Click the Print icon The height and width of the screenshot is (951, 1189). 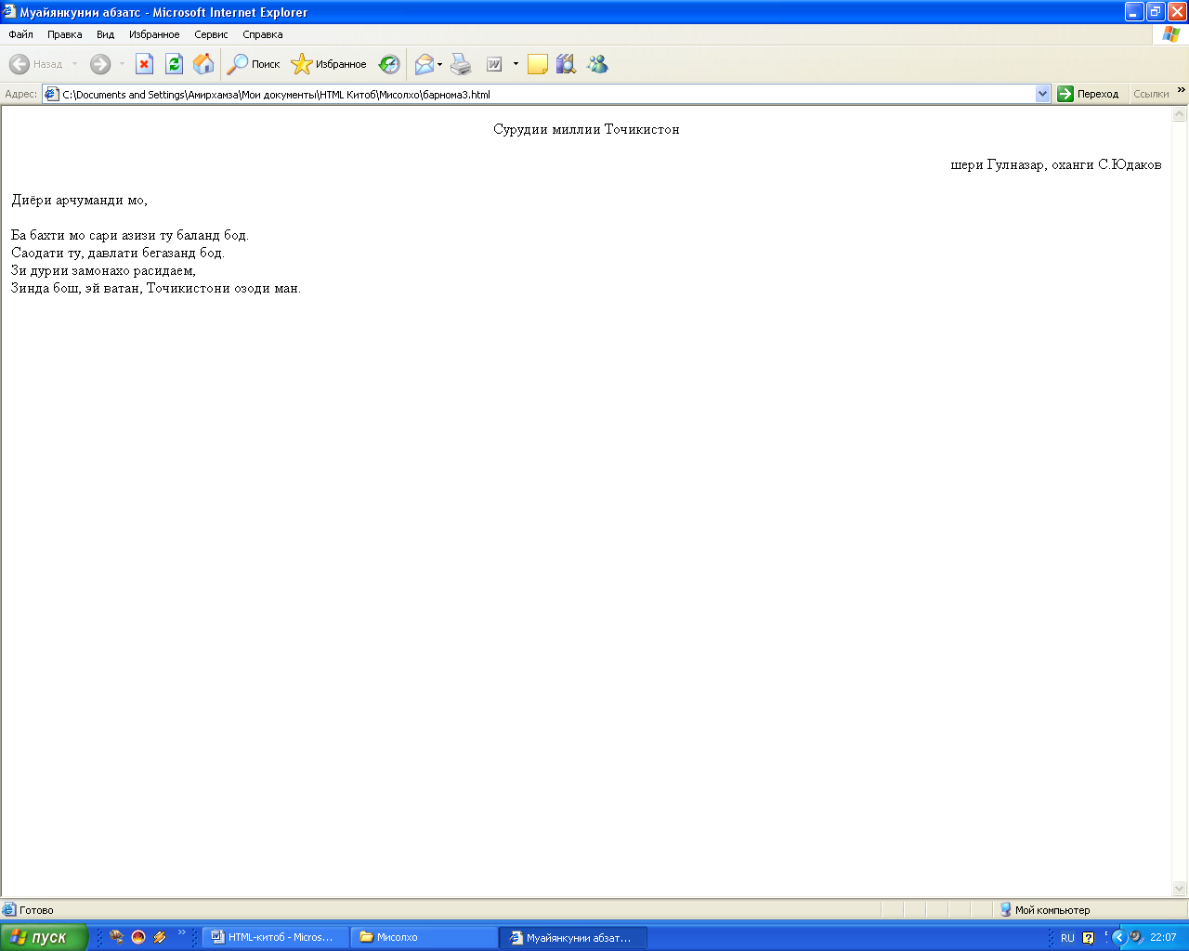pos(462,64)
